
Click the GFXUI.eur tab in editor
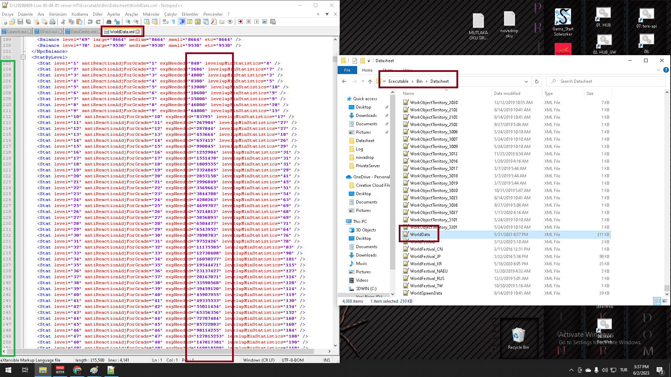(x=46, y=31)
